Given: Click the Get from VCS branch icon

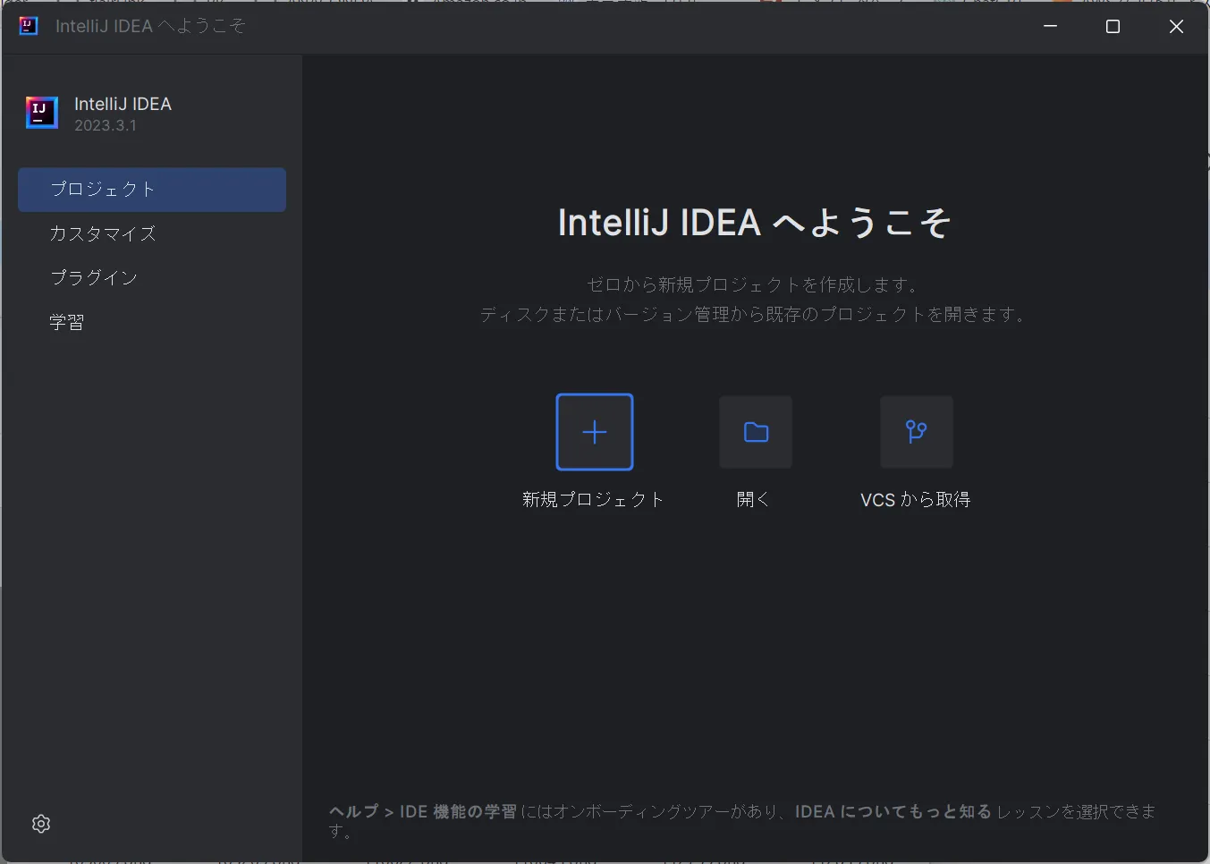Looking at the screenshot, I should pos(917,432).
